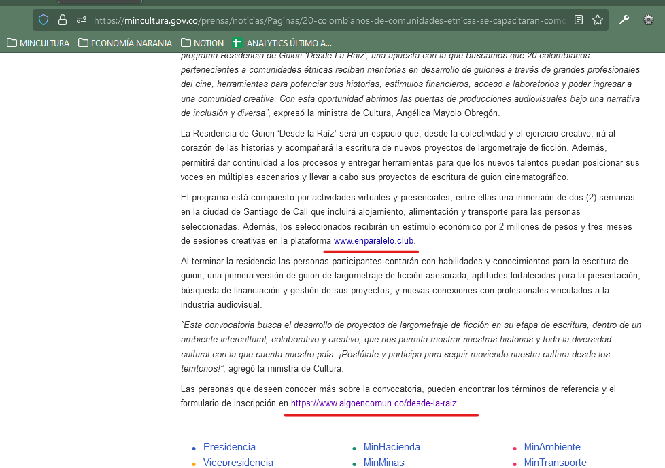This screenshot has width=665, height=468.
Task: Go to the Presidencia link
Action: 229,447
